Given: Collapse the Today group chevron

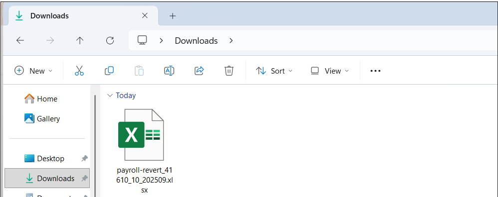Looking at the screenshot, I should 110,96.
